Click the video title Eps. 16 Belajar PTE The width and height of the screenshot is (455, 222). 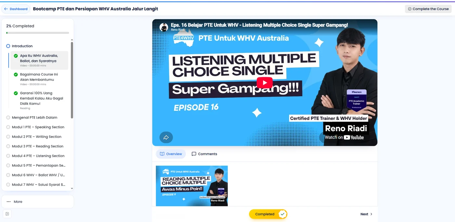click(259, 25)
